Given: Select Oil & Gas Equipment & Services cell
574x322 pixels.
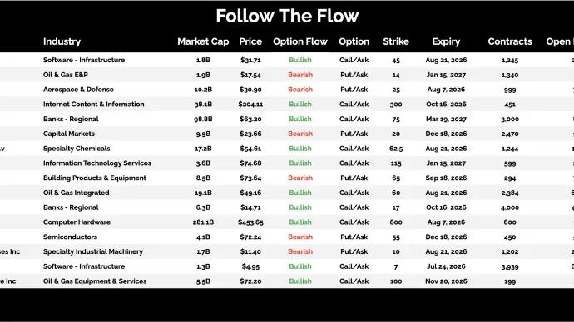Looking at the screenshot, I should click(95, 281).
